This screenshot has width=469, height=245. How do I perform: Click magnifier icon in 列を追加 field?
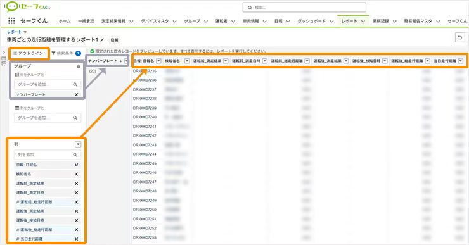[x=75, y=154]
